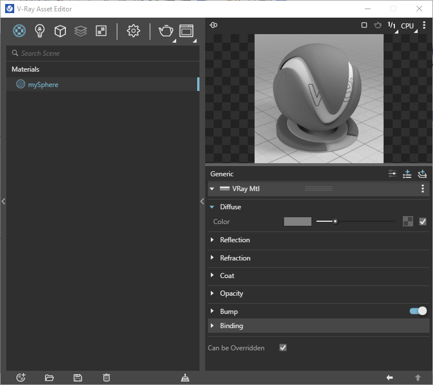Click the material preview render thumbnail
This screenshot has height=385, width=433.
pos(319,99)
